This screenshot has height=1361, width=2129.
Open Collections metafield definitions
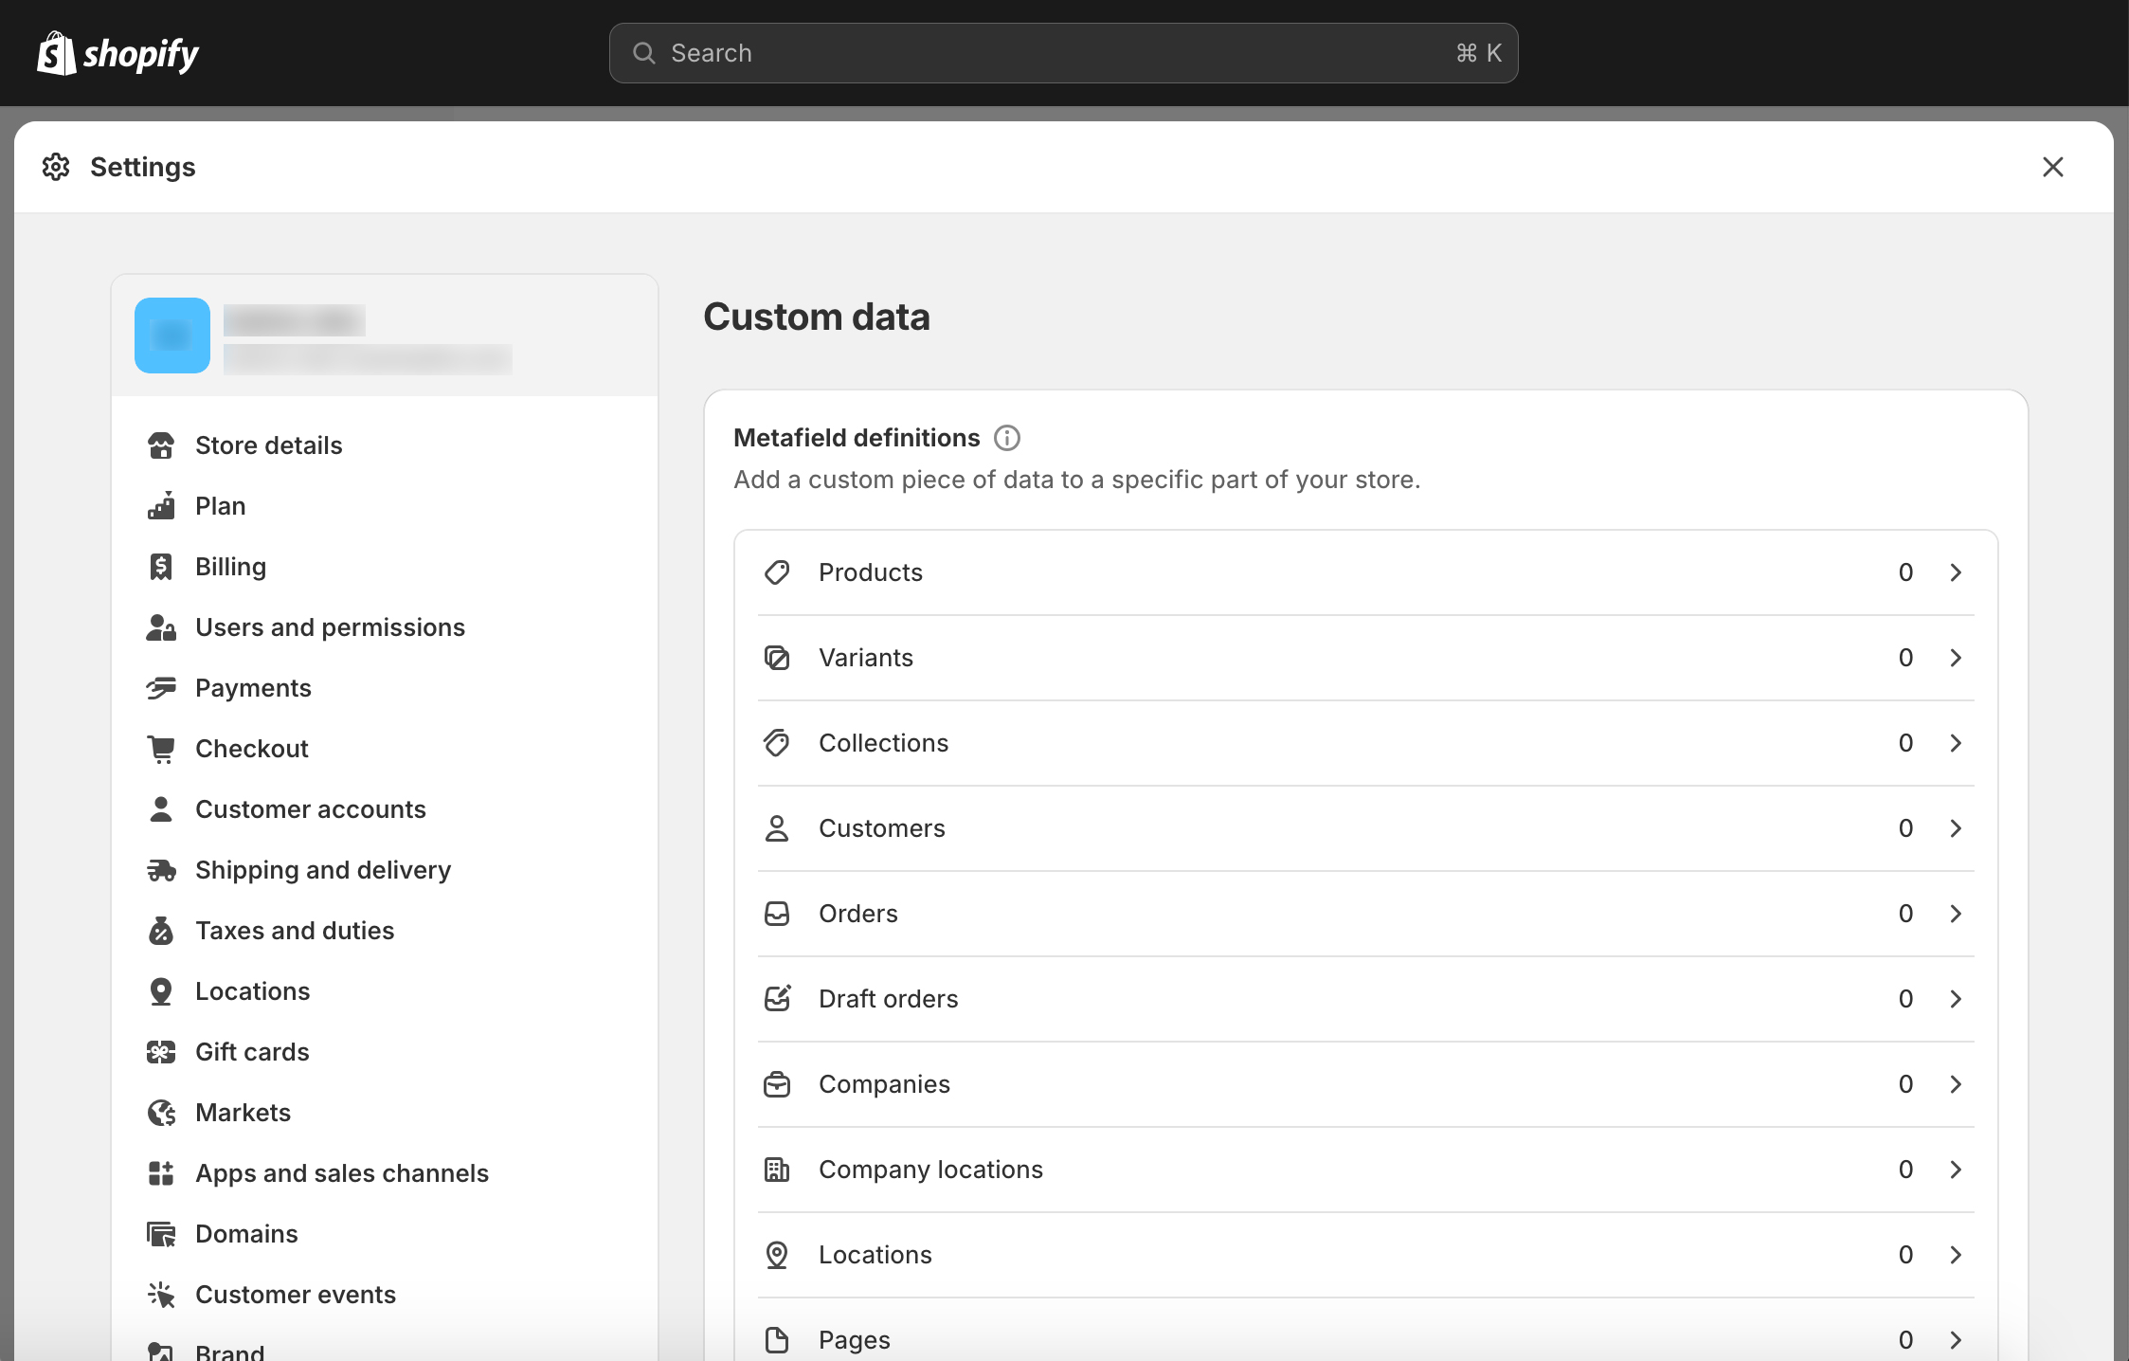pyautogui.click(x=883, y=743)
